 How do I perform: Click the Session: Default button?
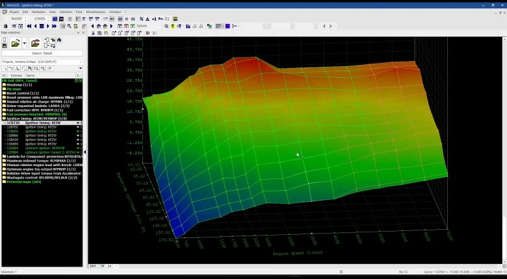tap(42, 53)
